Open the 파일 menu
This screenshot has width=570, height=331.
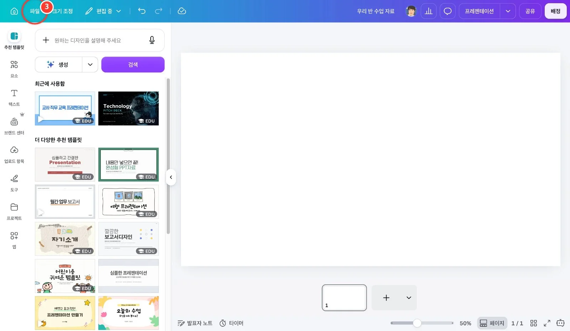[x=35, y=11]
